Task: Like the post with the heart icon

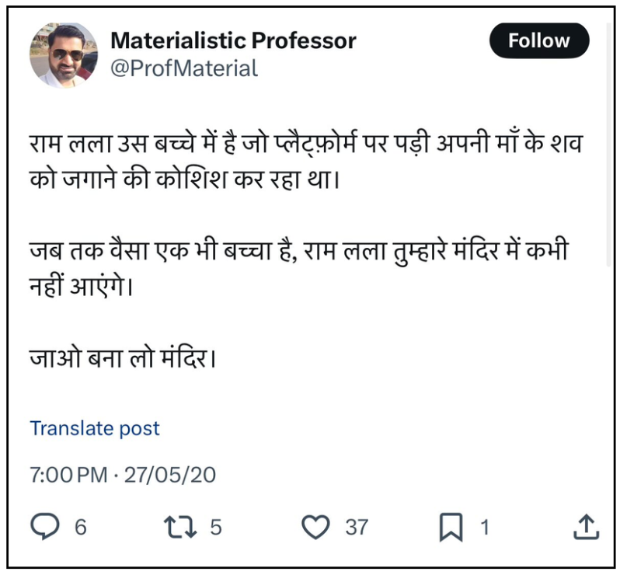Action: tap(315, 528)
